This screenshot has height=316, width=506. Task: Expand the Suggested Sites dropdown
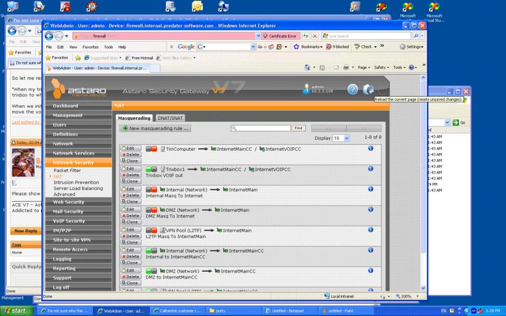click(x=121, y=58)
